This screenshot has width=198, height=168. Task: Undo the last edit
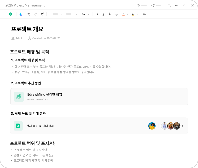point(29,14)
